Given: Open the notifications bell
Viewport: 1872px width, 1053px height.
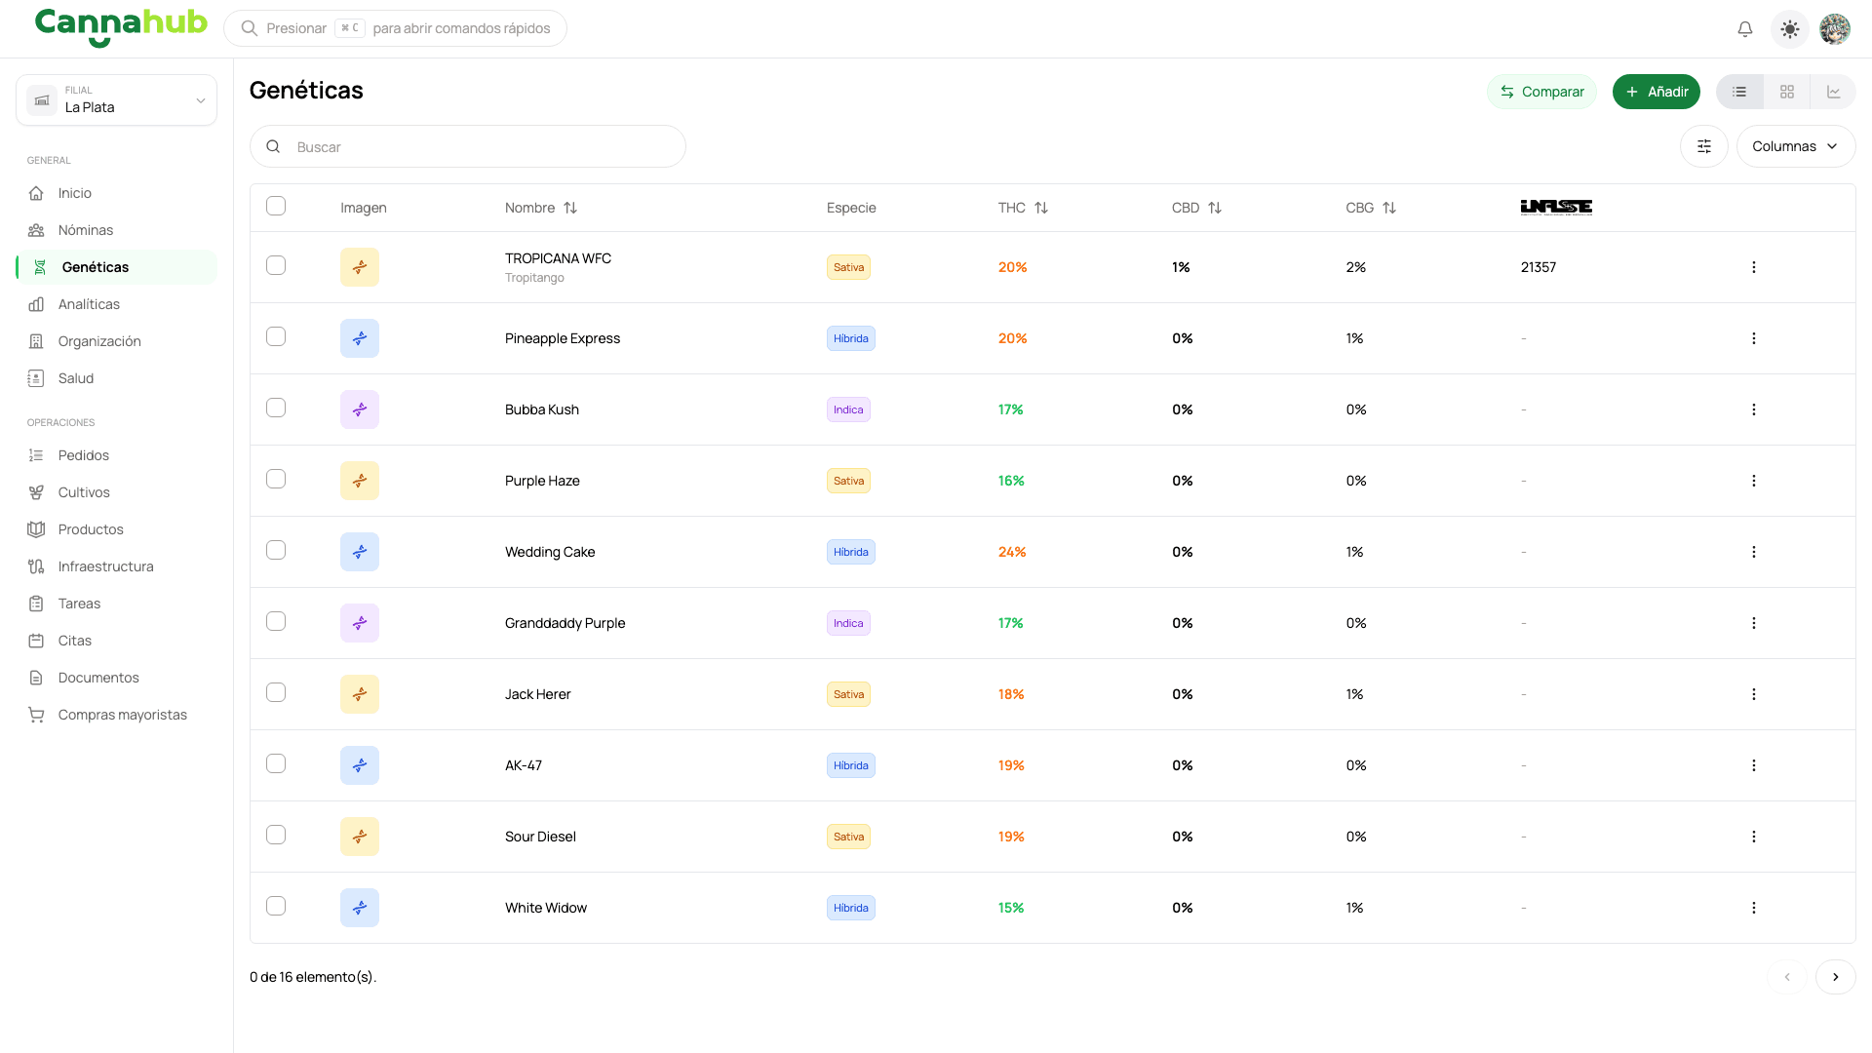Looking at the screenshot, I should (x=1745, y=29).
